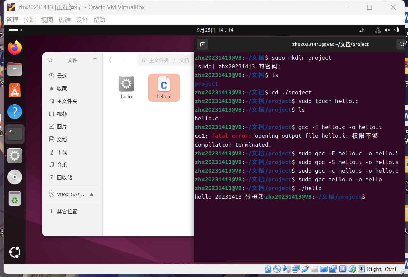408x277 pixels.
Task: Show applications via Ubuntu logo button
Action: point(15,252)
